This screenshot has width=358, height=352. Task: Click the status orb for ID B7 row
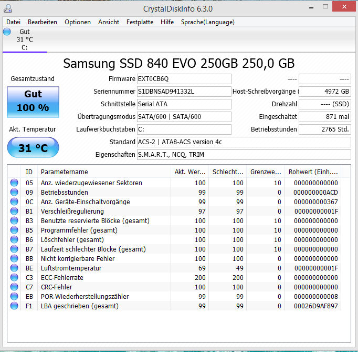click(14, 249)
